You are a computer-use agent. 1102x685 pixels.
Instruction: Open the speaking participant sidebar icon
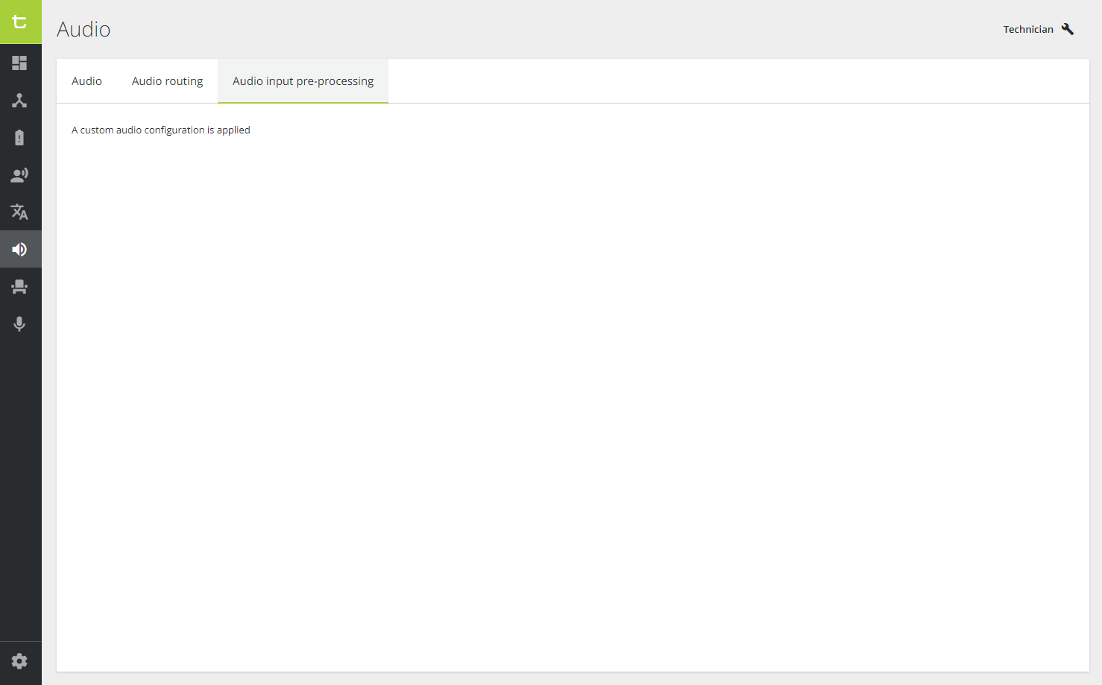tap(20, 175)
